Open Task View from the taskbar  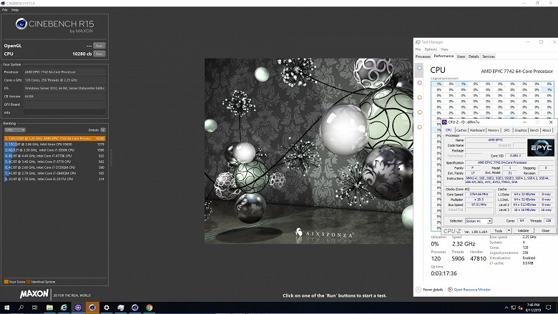pyautogui.click(x=35, y=307)
